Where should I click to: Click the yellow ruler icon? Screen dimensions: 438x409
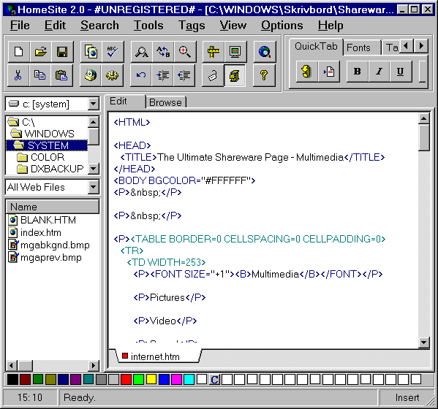point(213,52)
